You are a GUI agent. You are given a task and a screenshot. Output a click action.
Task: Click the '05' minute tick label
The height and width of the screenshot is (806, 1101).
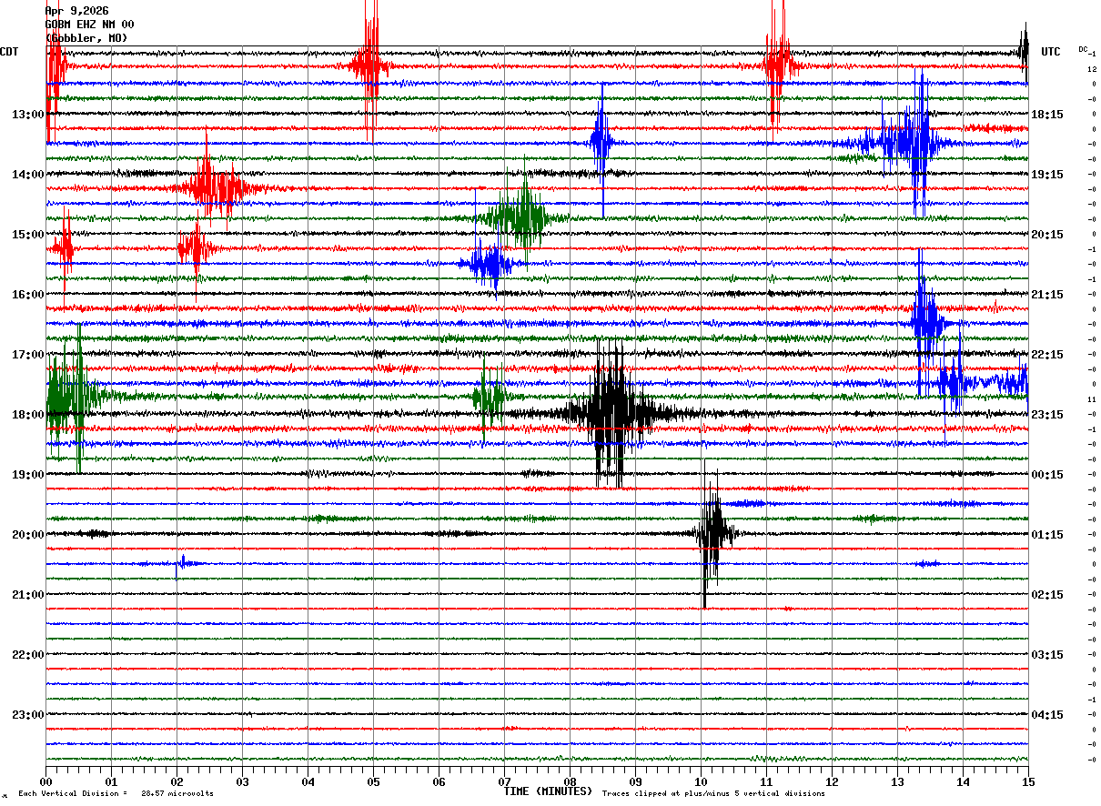373,781
